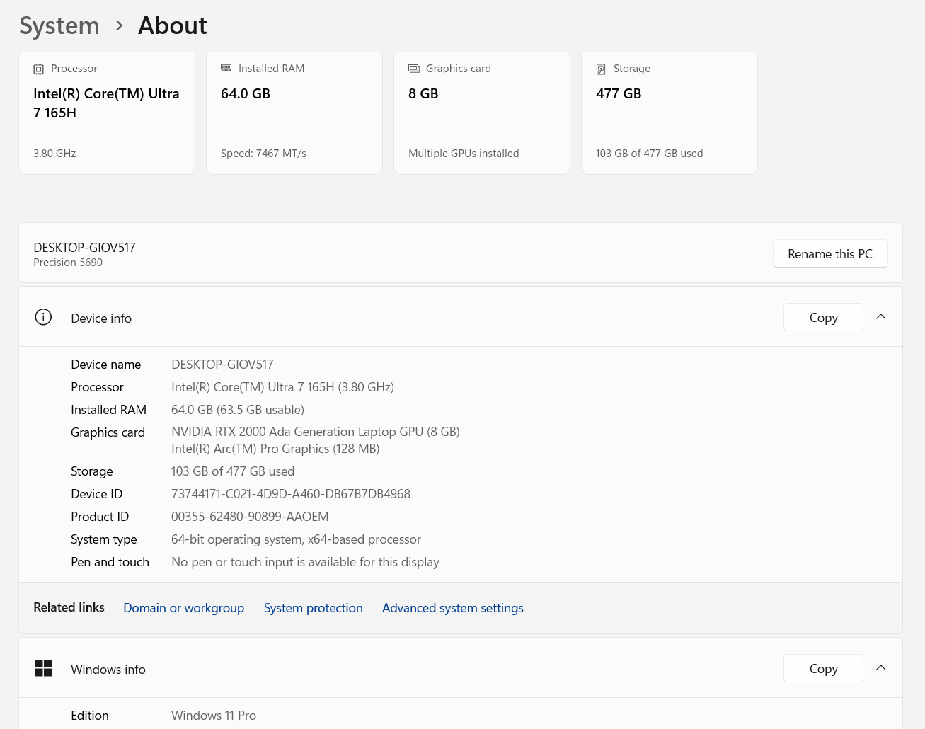Open the Installed RAM summary card
This screenshot has height=729, width=925.
(294, 112)
